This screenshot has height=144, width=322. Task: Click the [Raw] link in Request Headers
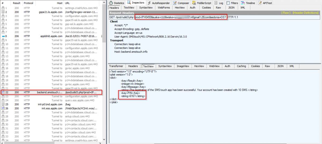pyautogui.click(x=285, y=13)
